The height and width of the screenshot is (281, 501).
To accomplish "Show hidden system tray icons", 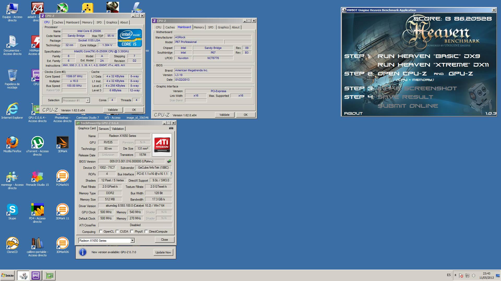I will [455, 275].
